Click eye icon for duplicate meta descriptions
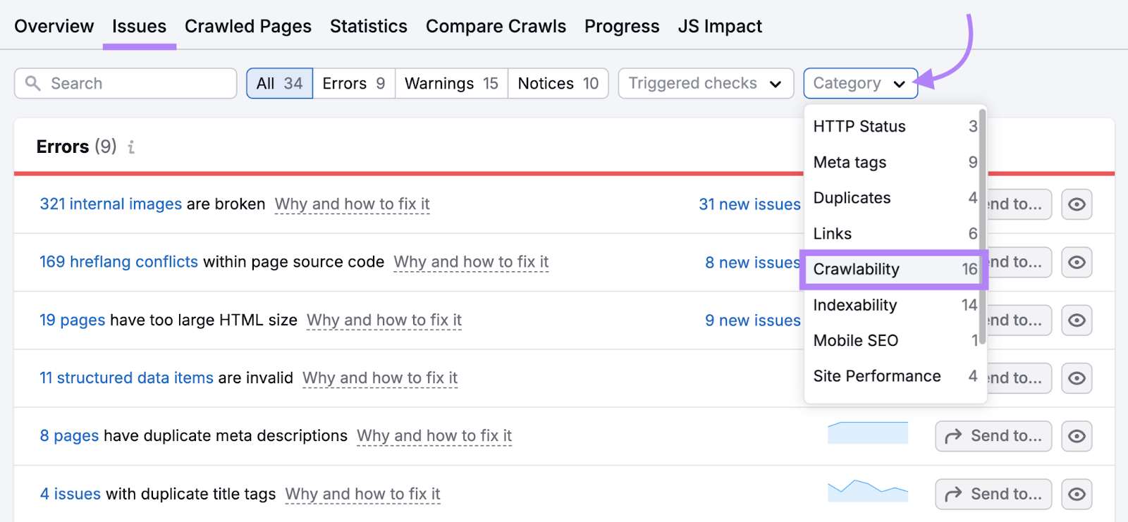This screenshot has width=1128, height=522. [x=1077, y=436]
